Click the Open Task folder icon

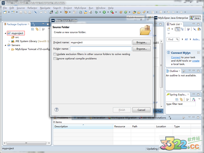[x=139, y=12]
